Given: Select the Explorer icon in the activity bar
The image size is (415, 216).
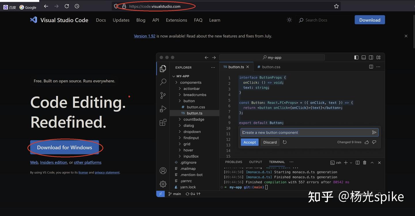Looking at the screenshot, I should (163, 68).
